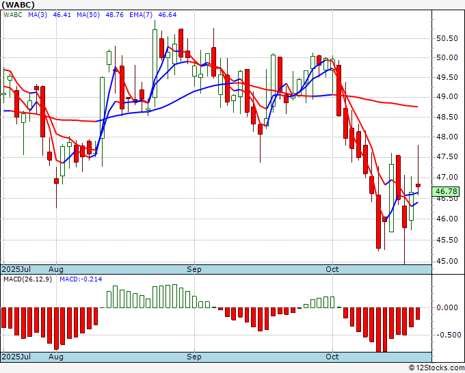The height and width of the screenshot is (373, 465).
Task: Click the 48.00 price axis label
Action: click(x=447, y=137)
